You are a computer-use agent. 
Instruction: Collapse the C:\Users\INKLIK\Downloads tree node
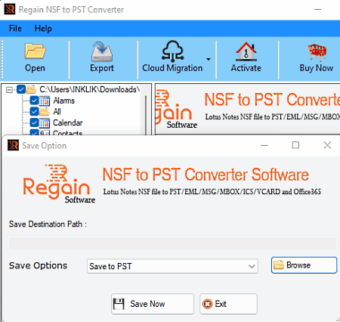pyautogui.click(x=9, y=90)
